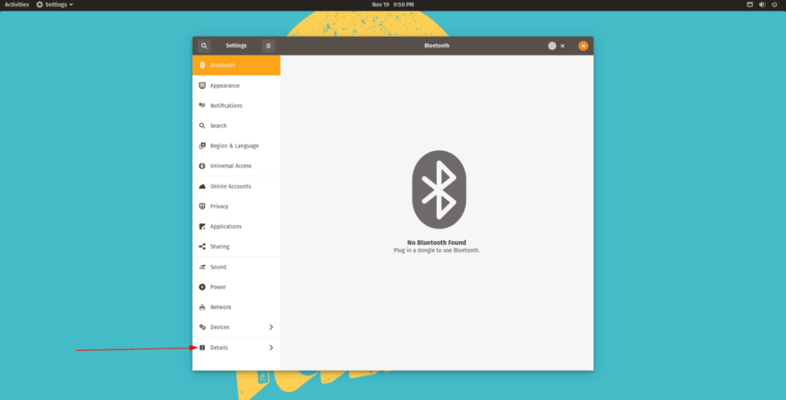The image size is (786, 400).
Task: Open the Settings app menu in top bar
Action: pos(54,5)
